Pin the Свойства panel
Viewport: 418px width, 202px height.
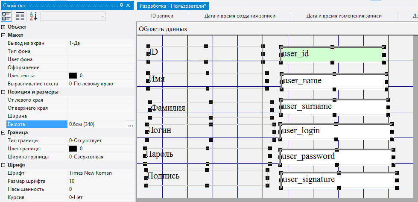[122, 5]
